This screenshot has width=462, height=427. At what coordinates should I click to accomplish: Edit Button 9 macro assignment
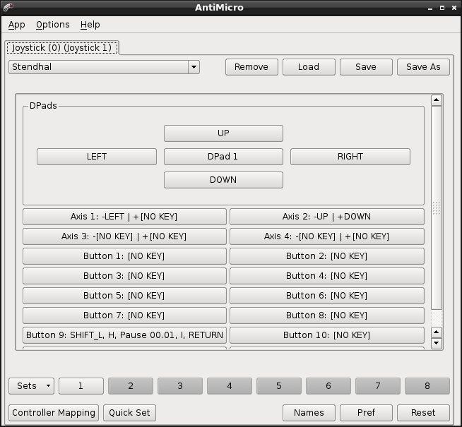coord(124,335)
